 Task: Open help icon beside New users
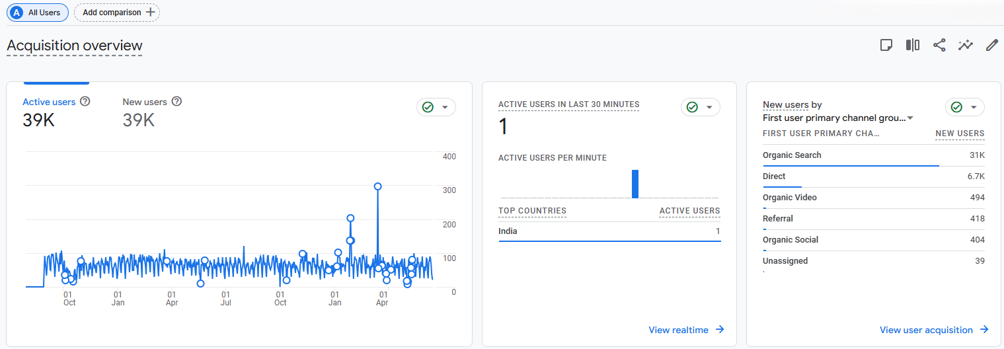coord(176,102)
